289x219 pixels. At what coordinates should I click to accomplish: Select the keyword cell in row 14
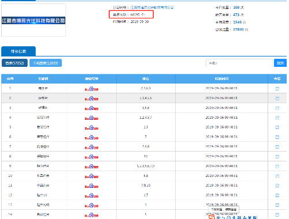[x=43, y=214]
